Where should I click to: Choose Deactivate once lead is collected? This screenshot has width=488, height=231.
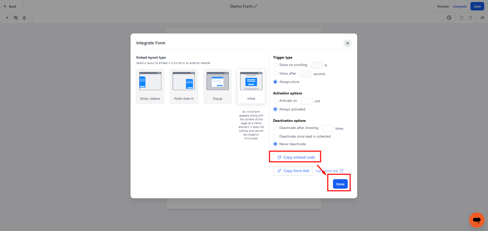[275, 137]
